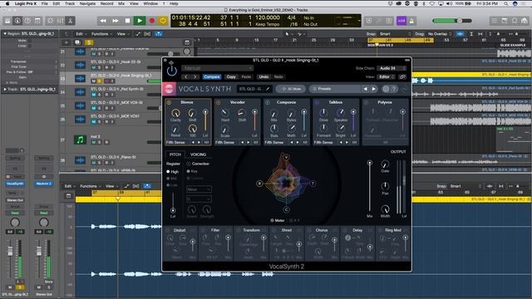Toggle the yellow cycle mode button
The width and height of the screenshot is (532, 299).
pos(163,21)
